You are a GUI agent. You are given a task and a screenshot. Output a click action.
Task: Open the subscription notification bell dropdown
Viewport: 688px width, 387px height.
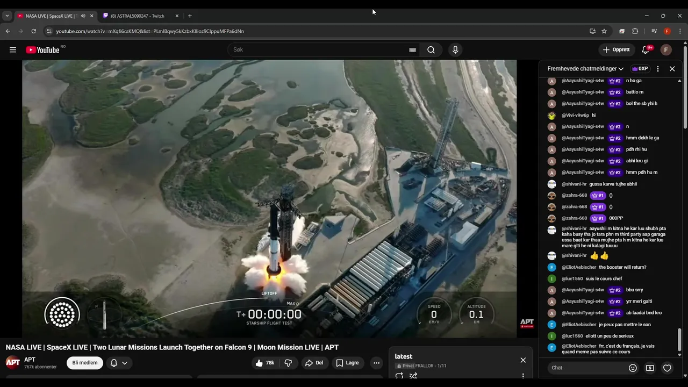(119, 363)
